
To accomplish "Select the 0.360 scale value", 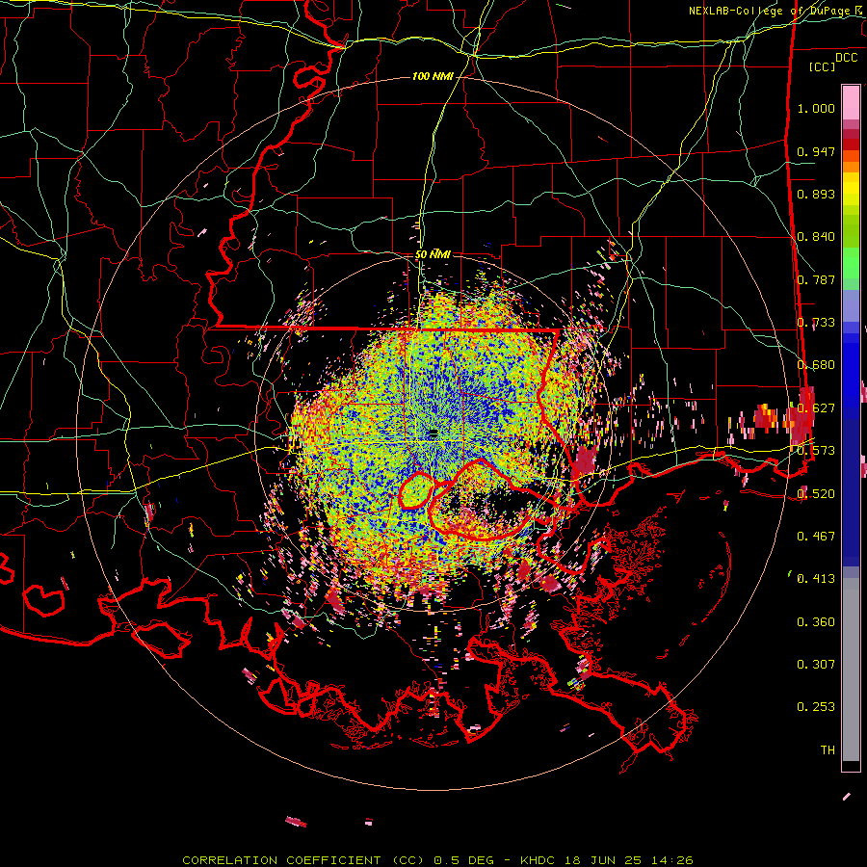I will pos(816,622).
